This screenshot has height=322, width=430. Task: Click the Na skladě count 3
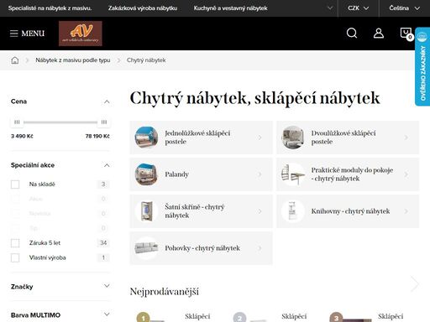pyautogui.click(x=103, y=184)
